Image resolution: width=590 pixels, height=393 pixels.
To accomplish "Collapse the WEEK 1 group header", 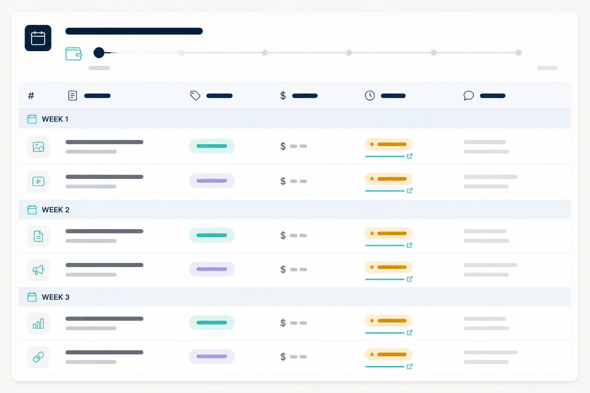I will [x=295, y=119].
